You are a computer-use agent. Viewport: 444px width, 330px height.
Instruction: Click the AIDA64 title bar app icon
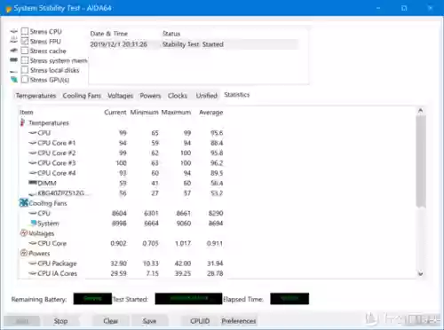pyautogui.click(x=8, y=9)
